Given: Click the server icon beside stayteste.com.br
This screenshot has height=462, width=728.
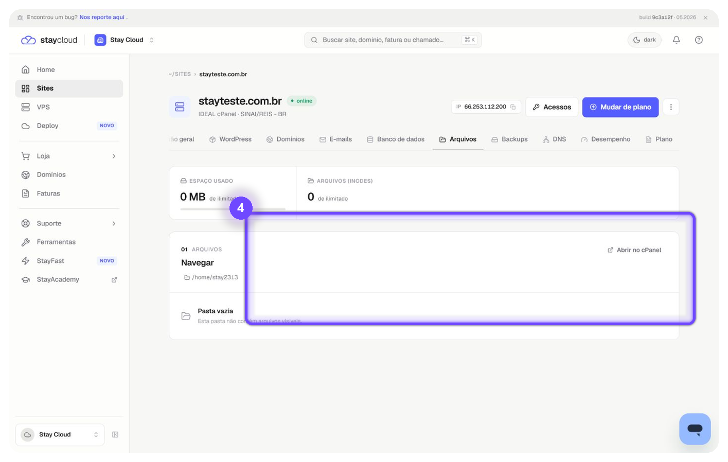Looking at the screenshot, I should point(180,107).
